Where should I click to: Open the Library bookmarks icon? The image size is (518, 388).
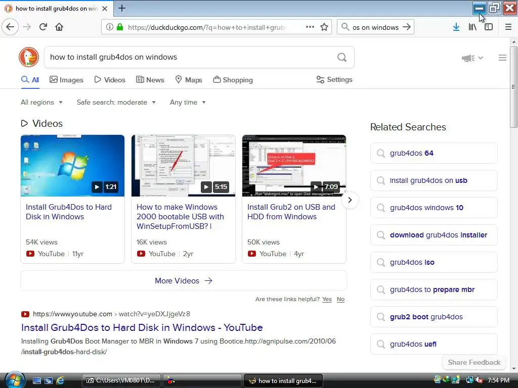(472, 27)
